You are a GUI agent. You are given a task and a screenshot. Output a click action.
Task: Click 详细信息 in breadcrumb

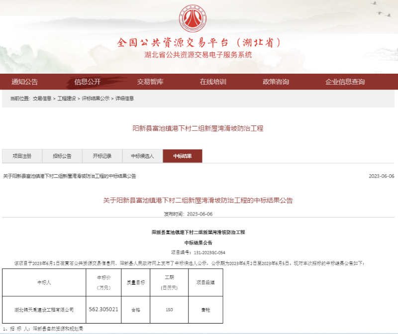124,99
